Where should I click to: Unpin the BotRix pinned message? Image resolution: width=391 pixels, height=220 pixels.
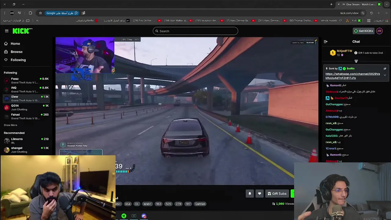coord(385,69)
